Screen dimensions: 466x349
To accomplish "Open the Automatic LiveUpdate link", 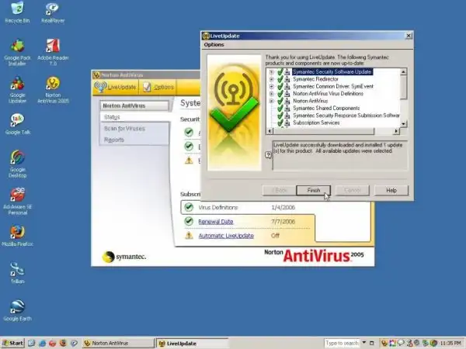I will (x=226, y=235).
